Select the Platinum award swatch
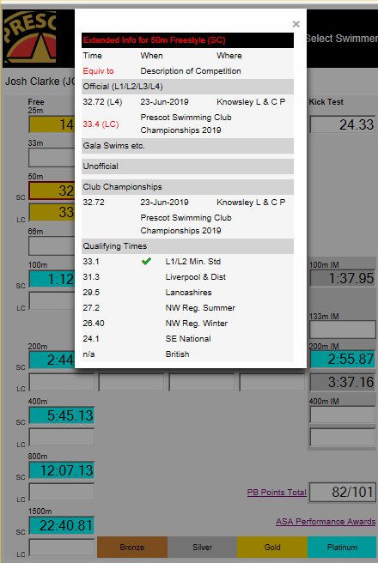The image size is (378, 563). (342, 548)
